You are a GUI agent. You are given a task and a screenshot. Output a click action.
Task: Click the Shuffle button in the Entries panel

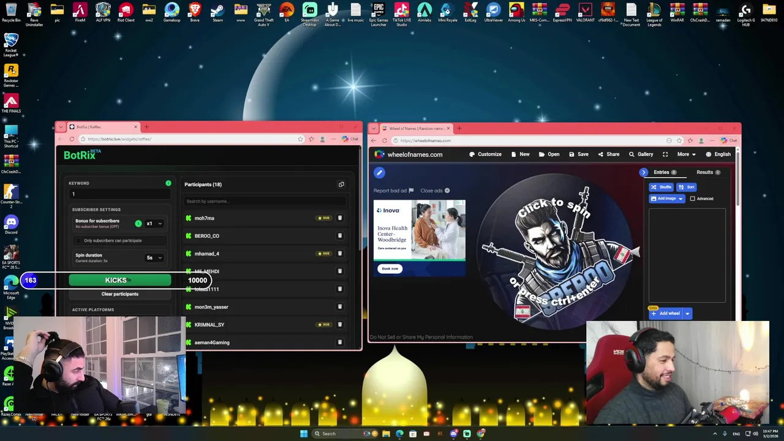[x=661, y=187]
